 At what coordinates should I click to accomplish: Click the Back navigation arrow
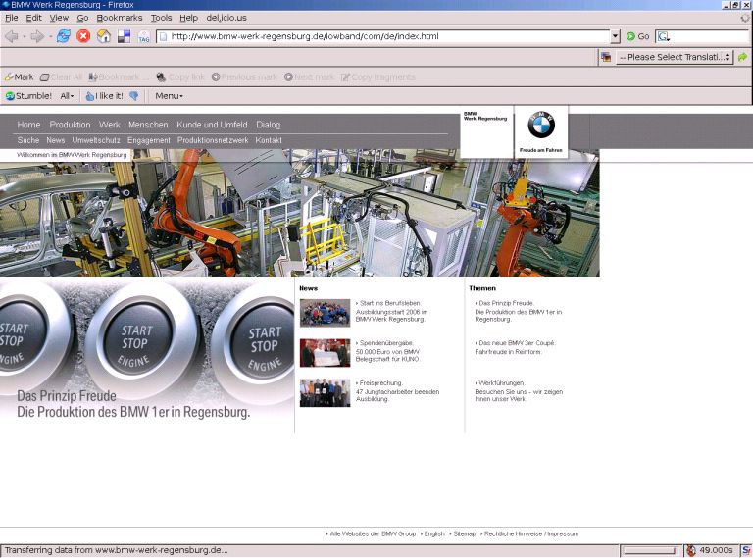12,36
